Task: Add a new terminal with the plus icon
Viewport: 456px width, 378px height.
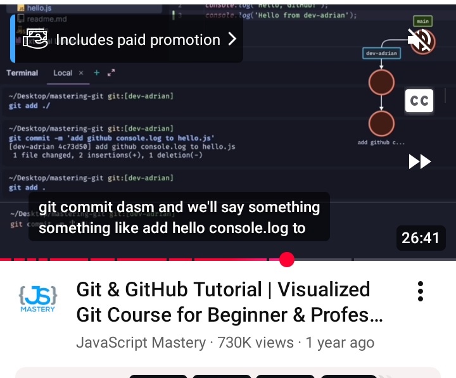Action: click(96, 73)
